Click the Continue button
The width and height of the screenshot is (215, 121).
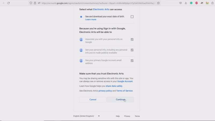point(120,100)
